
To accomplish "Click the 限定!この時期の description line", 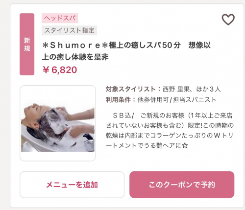I will click(170, 125).
